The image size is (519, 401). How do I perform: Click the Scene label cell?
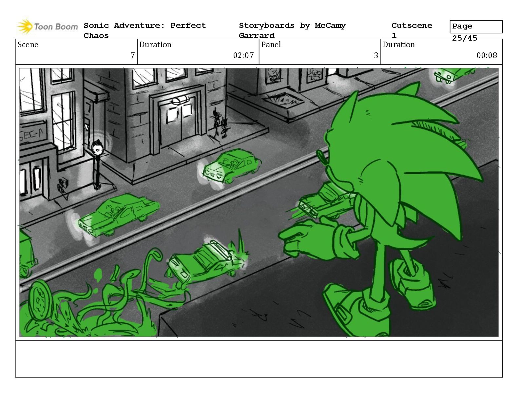(76, 52)
